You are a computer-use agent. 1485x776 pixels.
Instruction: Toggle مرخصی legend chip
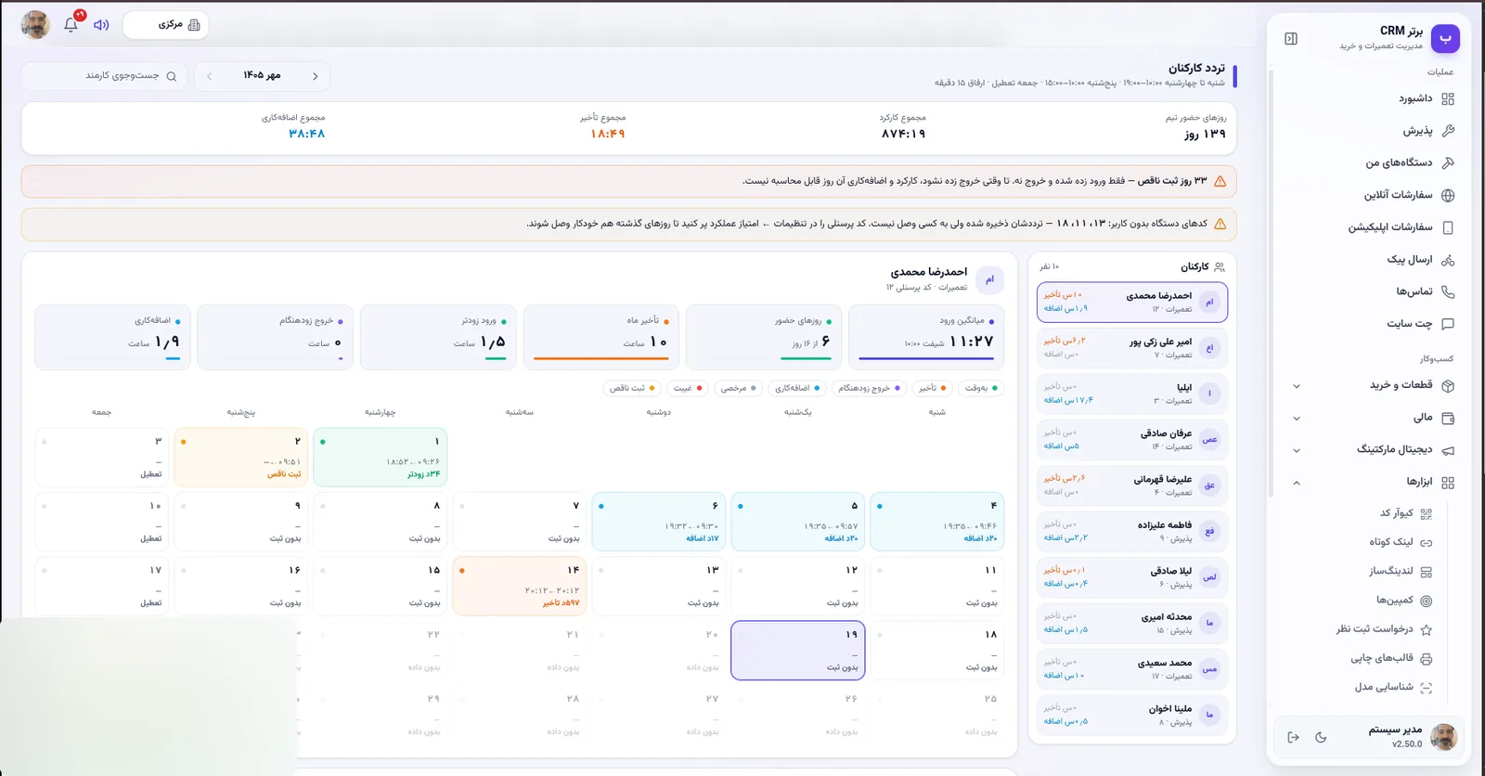pyautogui.click(x=738, y=388)
